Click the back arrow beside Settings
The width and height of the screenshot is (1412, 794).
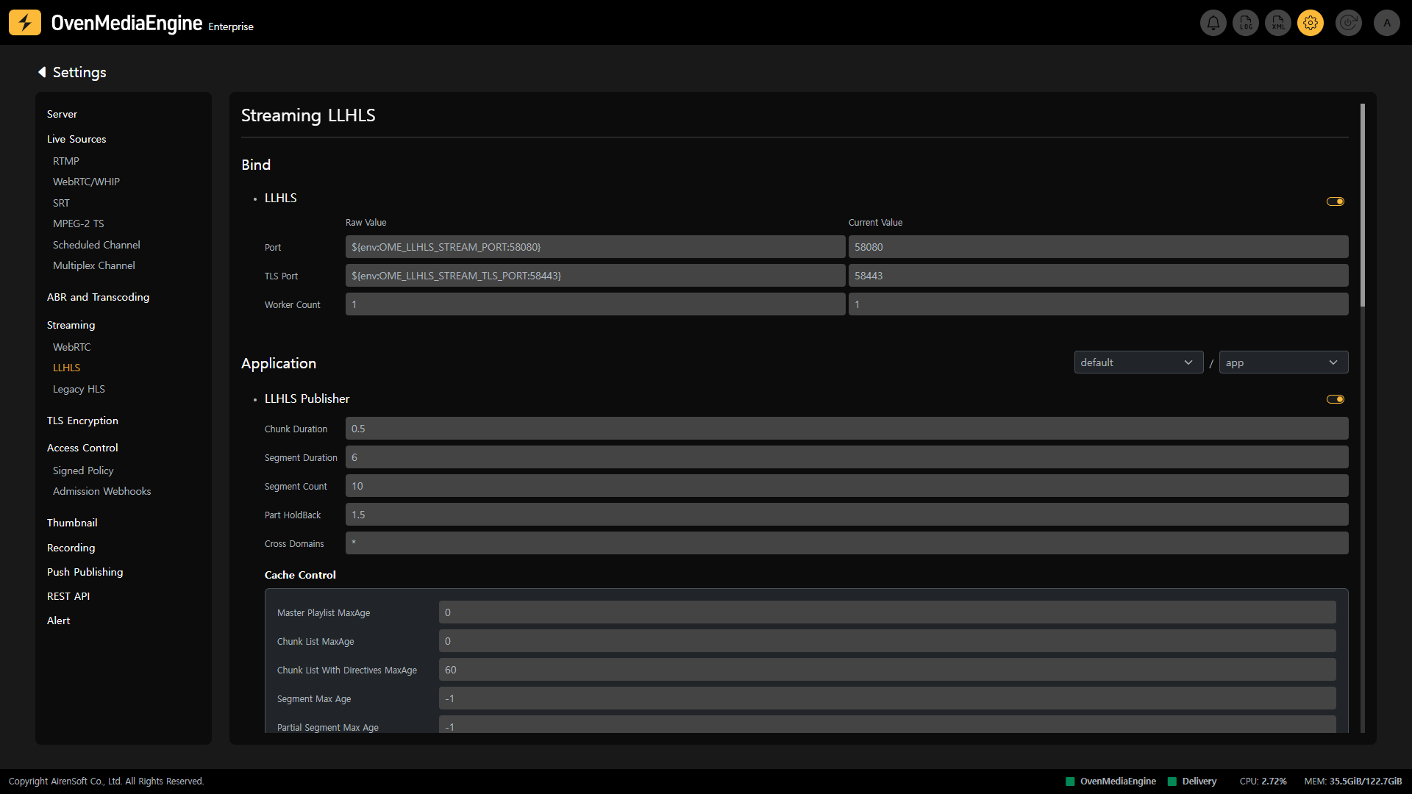point(42,72)
